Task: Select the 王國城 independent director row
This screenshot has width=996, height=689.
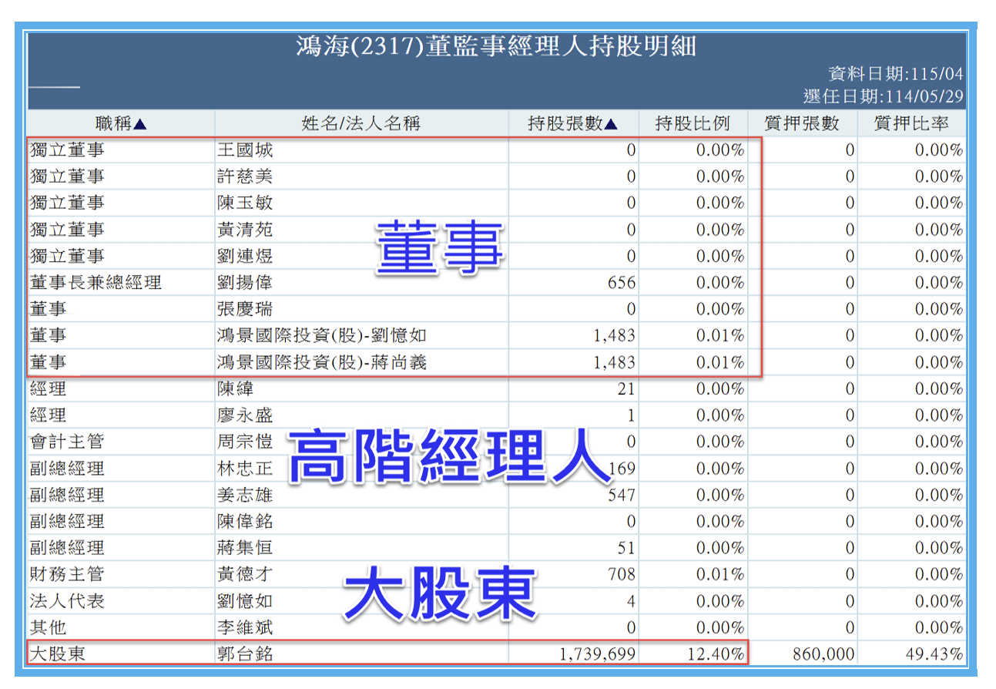Action: coord(496,150)
